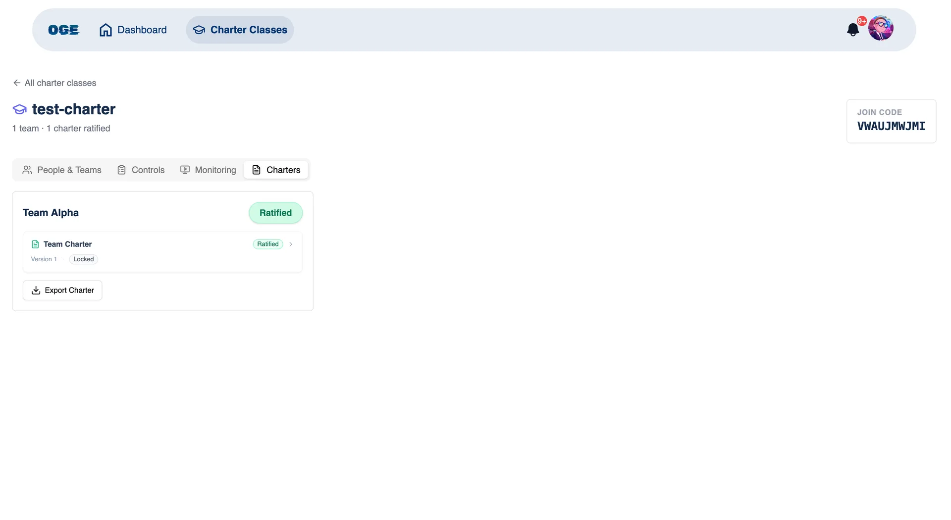Image resolution: width=951 pixels, height=520 pixels.
Task: Open the user avatar menu
Action: click(881, 28)
